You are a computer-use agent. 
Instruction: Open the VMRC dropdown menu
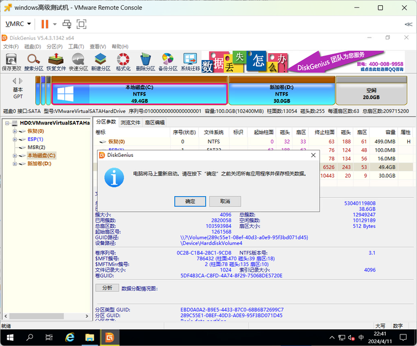[18, 24]
